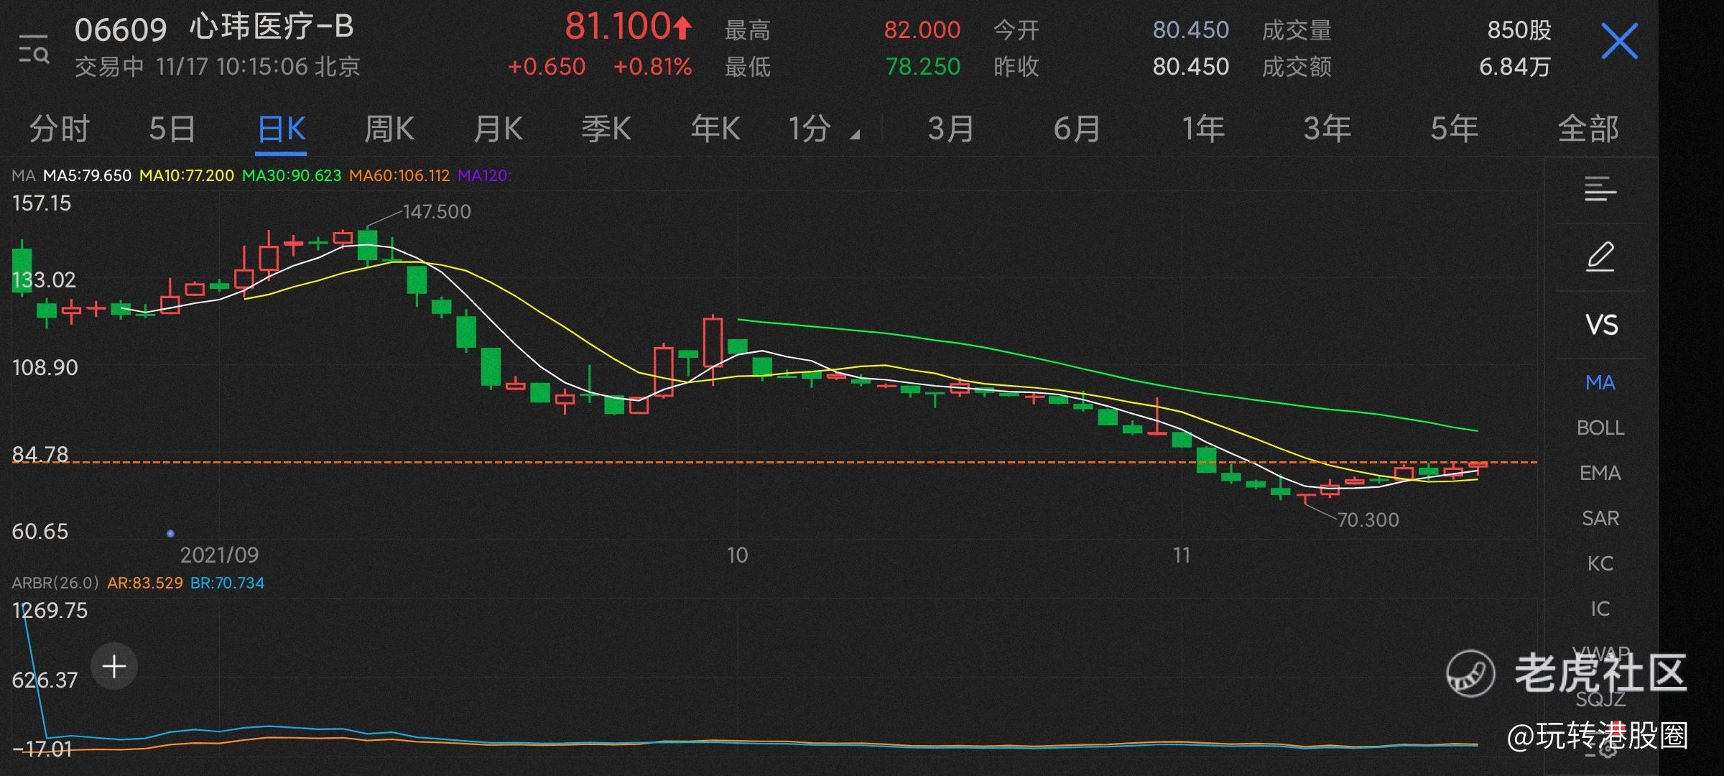Expand the 1分 minute interval dropdown
1724x776 pixels.
coord(823,130)
